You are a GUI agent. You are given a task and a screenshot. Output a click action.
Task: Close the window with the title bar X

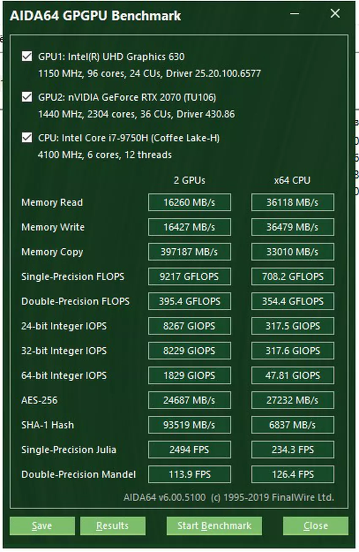(x=335, y=14)
